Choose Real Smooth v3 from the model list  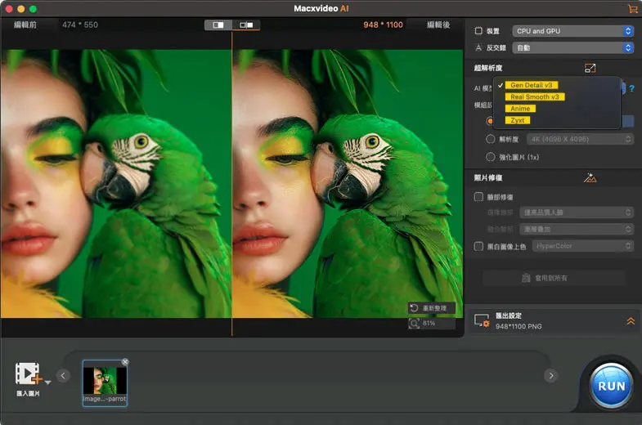coord(535,96)
